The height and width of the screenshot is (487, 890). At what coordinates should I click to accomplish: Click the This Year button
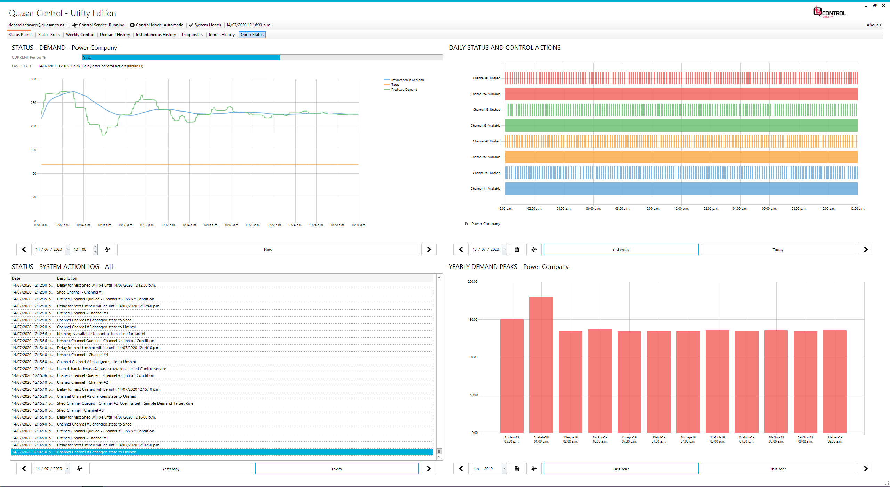[x=778, y=469]
